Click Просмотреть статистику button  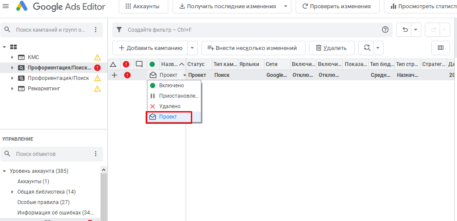(420, 7)
